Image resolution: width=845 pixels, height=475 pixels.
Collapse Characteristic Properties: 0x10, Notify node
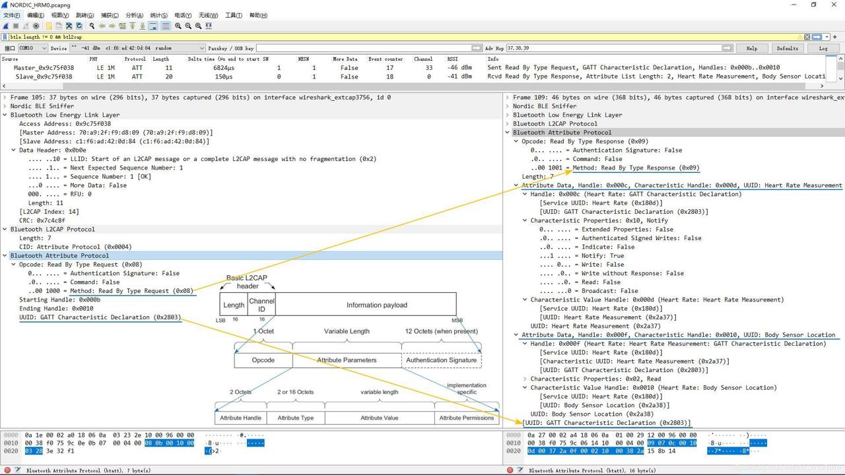tap(525, 220)
